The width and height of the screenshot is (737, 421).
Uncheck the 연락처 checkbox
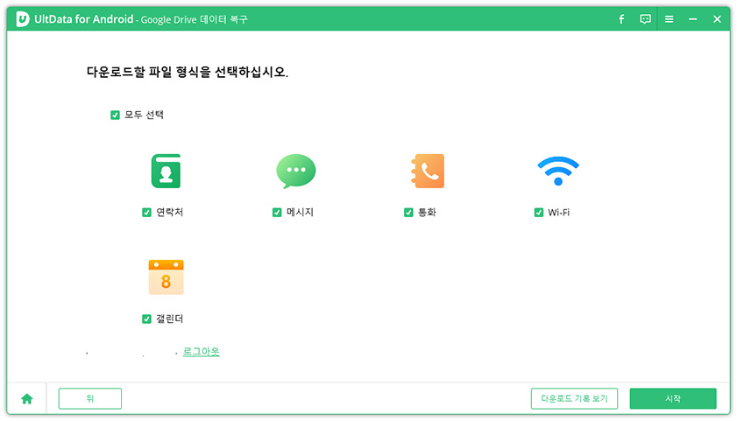point(147,213)
